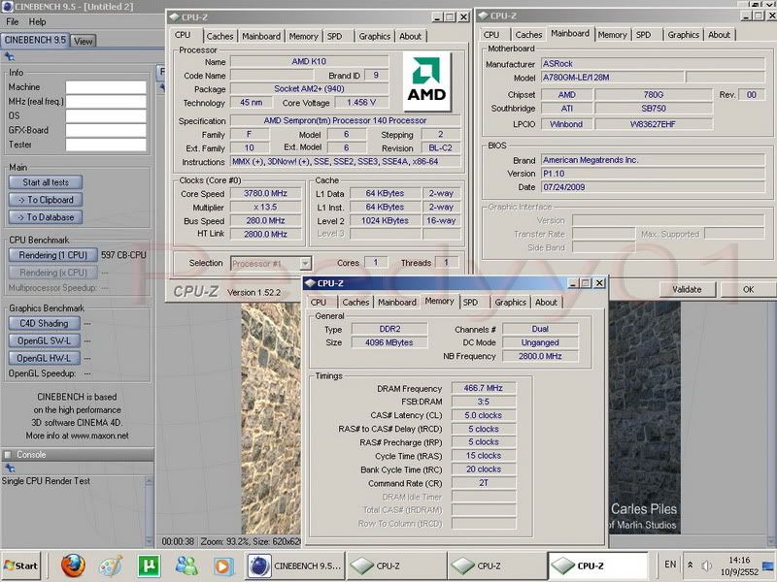This screenshot has height=582, width=777.
Task: Click the stone wall render image
Action: click(x=271, y=418)
